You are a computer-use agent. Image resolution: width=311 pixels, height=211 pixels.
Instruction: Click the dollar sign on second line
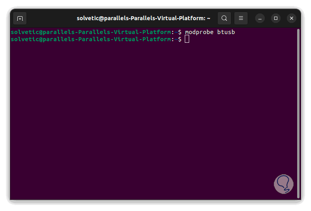click(x=180, y=39)
